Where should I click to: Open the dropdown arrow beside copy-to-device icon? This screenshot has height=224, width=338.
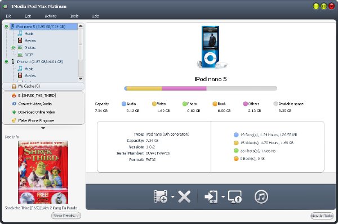[223, 196]
